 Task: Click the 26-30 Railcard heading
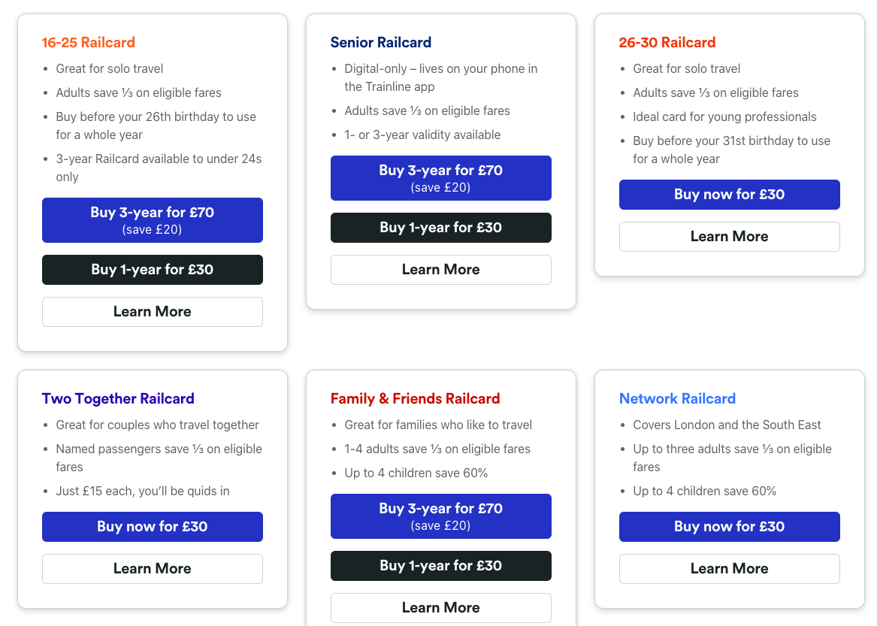pos(667,43)
